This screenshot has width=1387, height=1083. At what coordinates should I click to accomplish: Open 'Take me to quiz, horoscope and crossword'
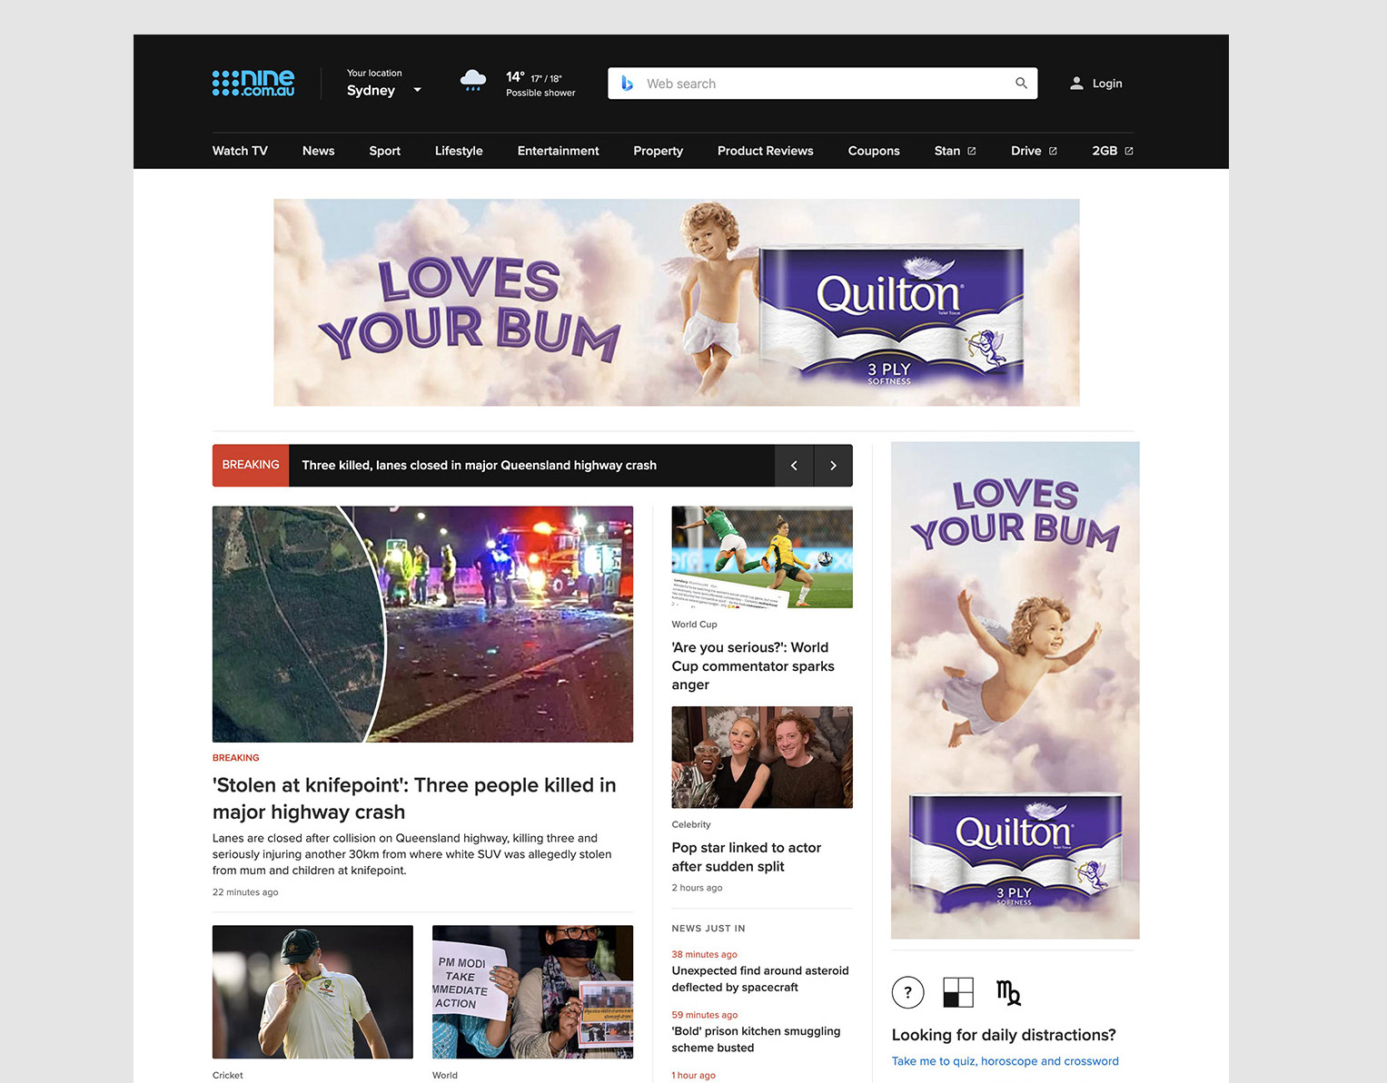1006,1061
